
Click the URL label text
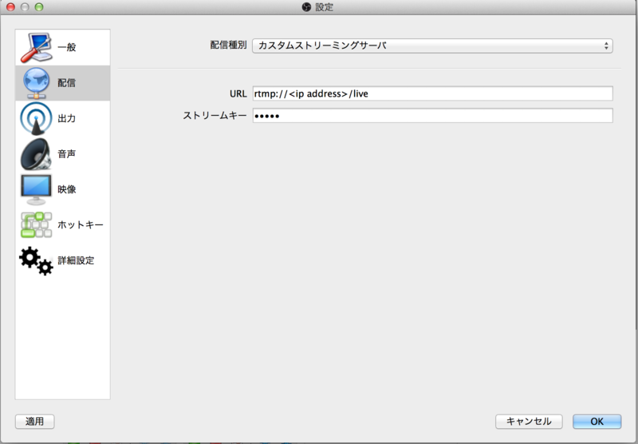(238, 93)
